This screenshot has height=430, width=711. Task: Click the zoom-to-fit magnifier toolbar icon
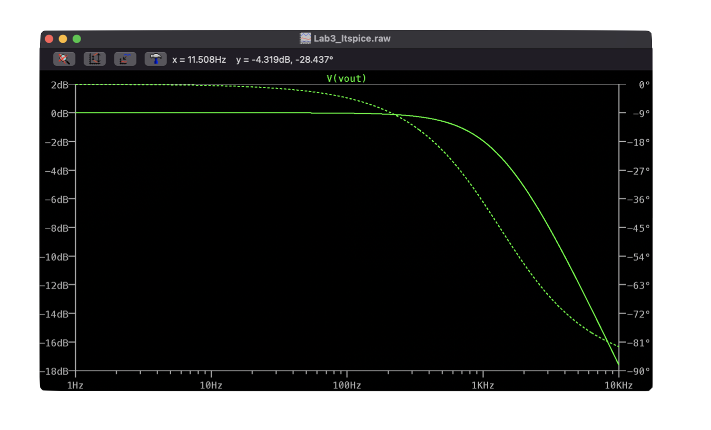[x=64, y=59]
